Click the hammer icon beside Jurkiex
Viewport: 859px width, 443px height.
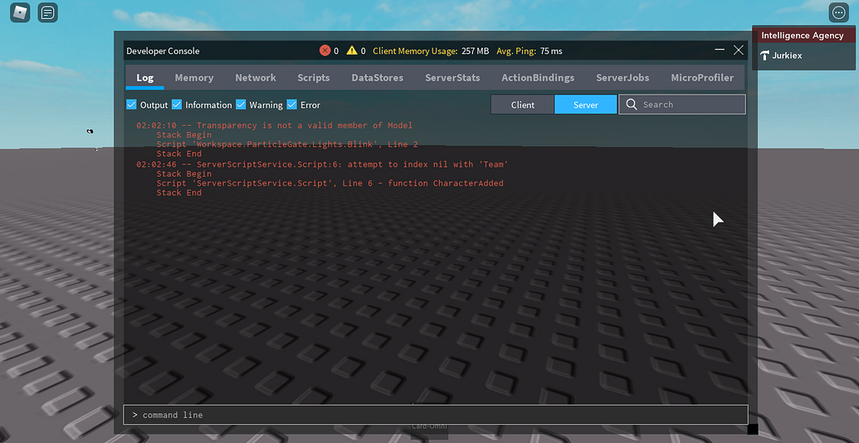click(764, 56)
